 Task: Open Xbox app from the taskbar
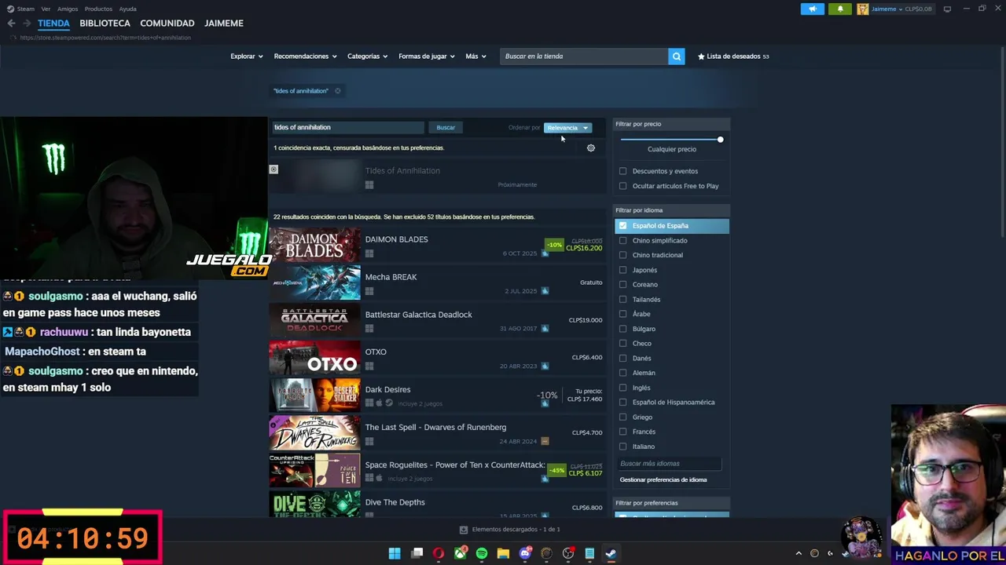click(x=460, y=553)
